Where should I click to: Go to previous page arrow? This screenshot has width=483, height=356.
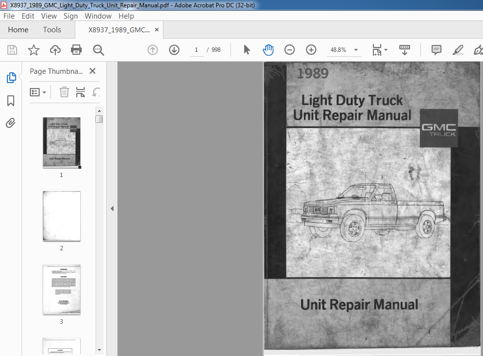[x=153, y=49]
